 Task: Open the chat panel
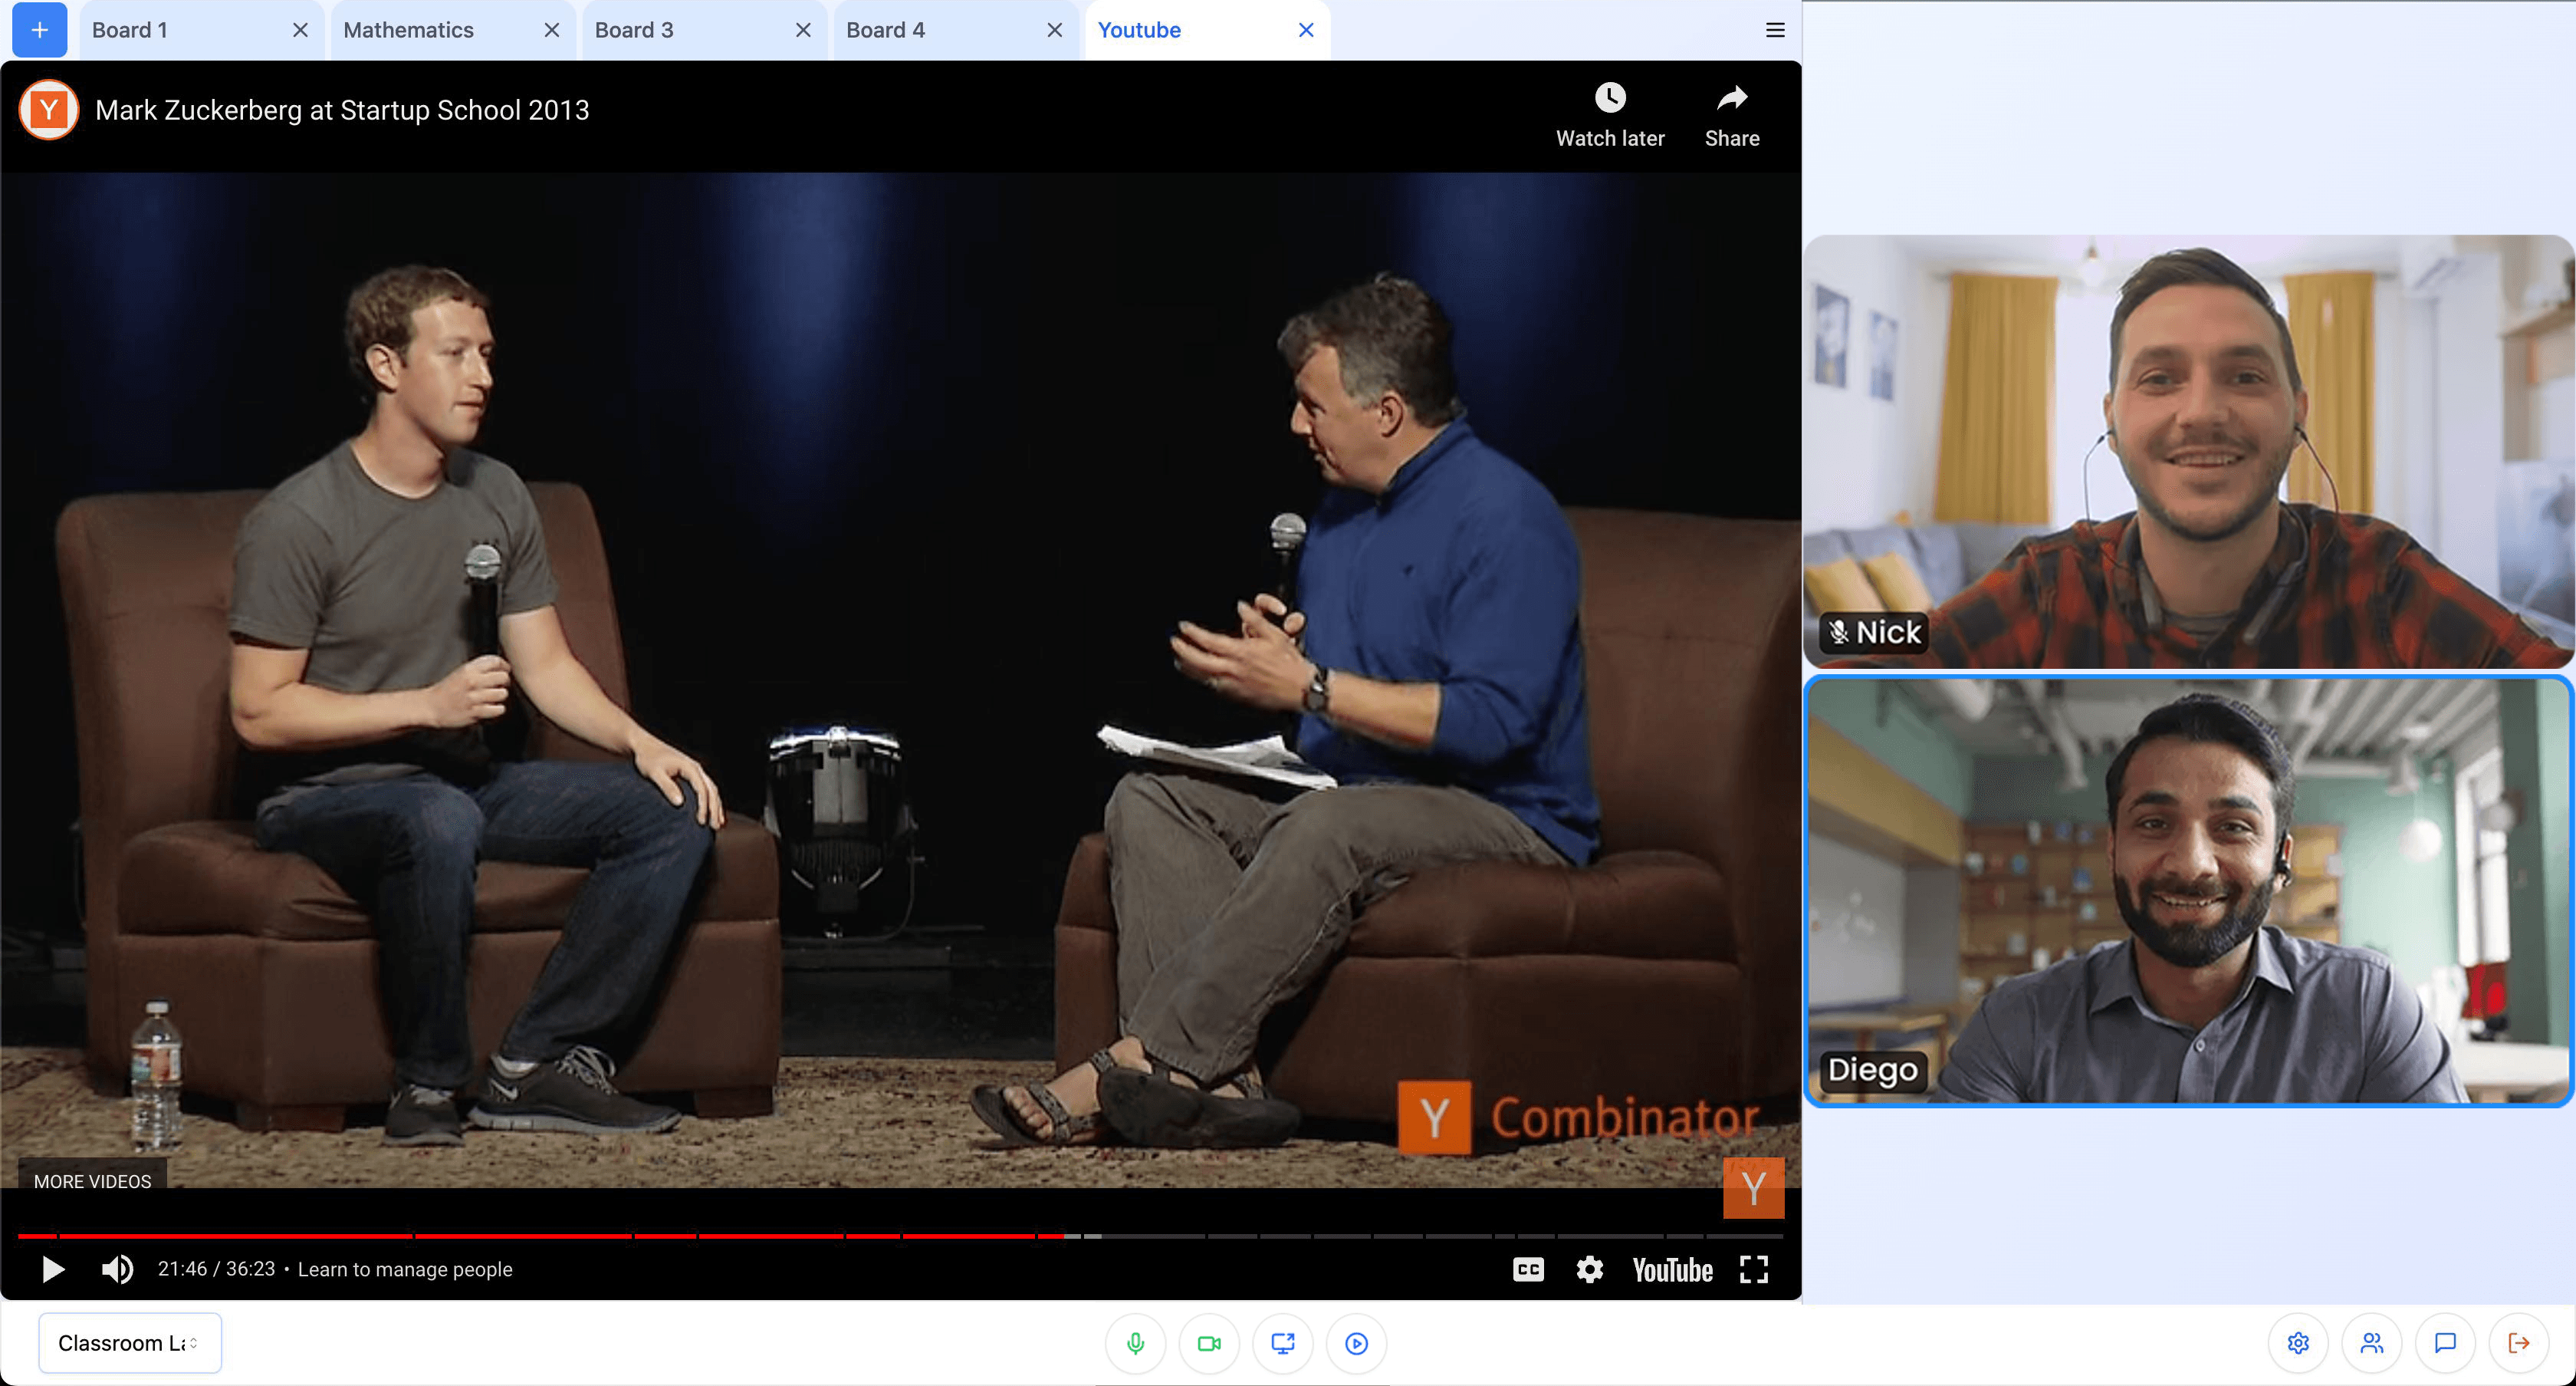click(2445, 1343)
